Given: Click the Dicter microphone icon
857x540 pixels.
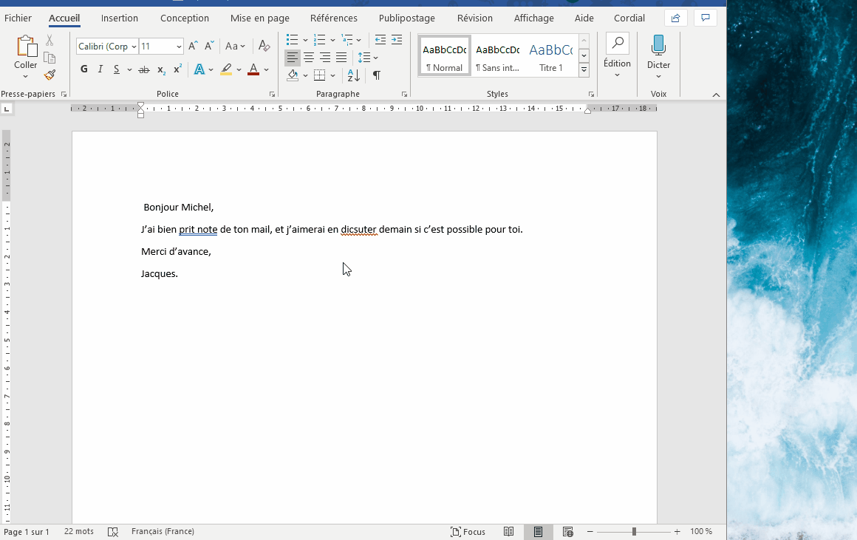Looking at the screenshot, I should pyautogui.click(x=658, y=46).
